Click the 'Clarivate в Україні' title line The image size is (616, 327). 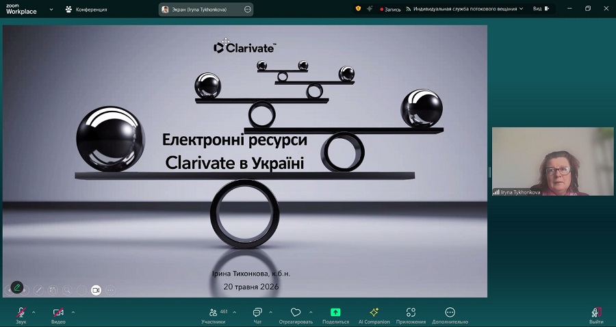point(235,163)
